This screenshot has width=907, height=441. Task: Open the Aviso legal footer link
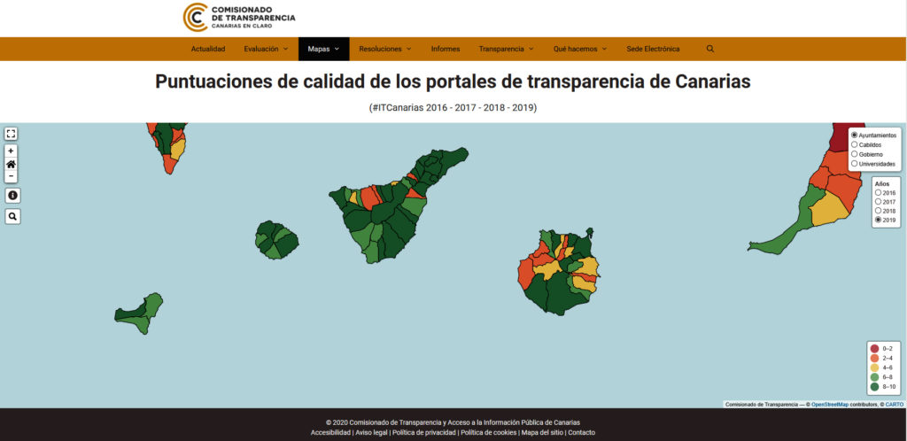(x=371, y=432)
